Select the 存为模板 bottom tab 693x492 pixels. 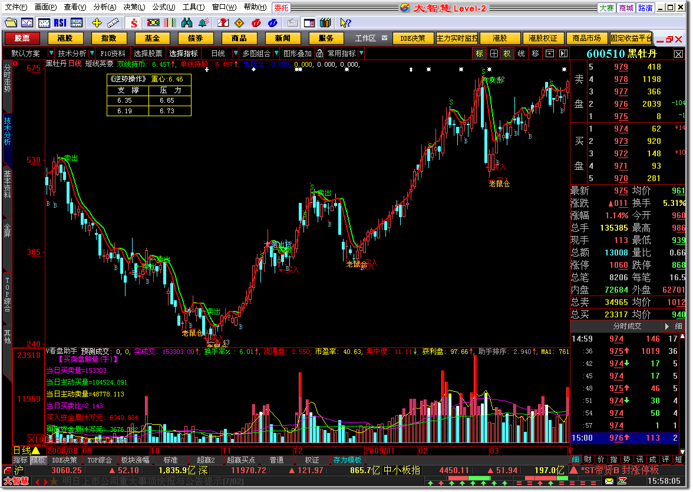point(347,460)
